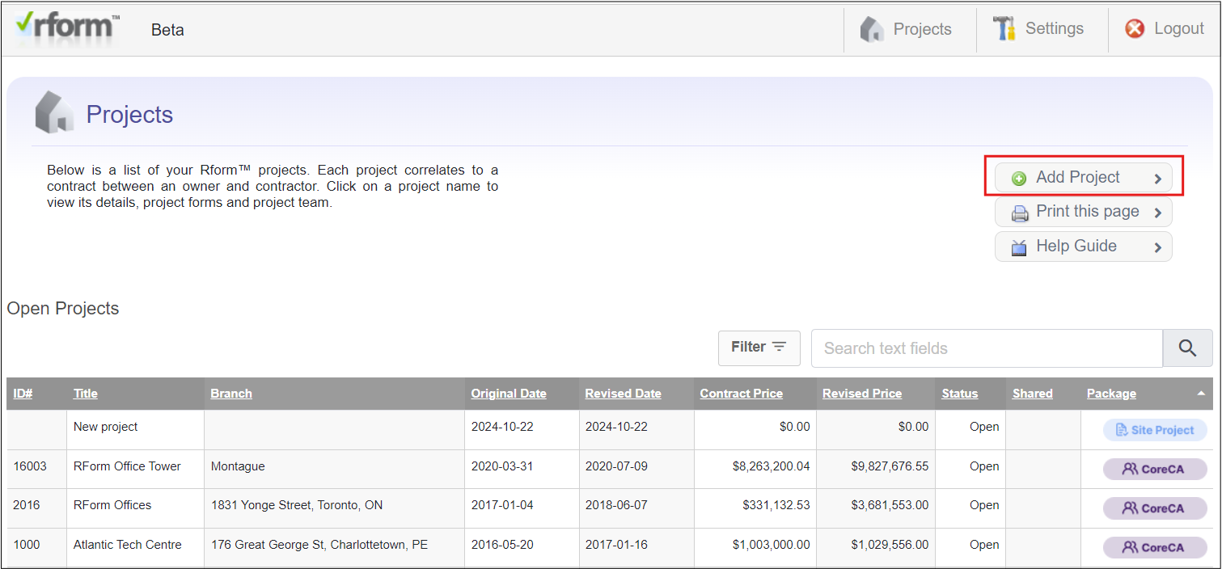Click ID 16003 cell

[29, 466]
